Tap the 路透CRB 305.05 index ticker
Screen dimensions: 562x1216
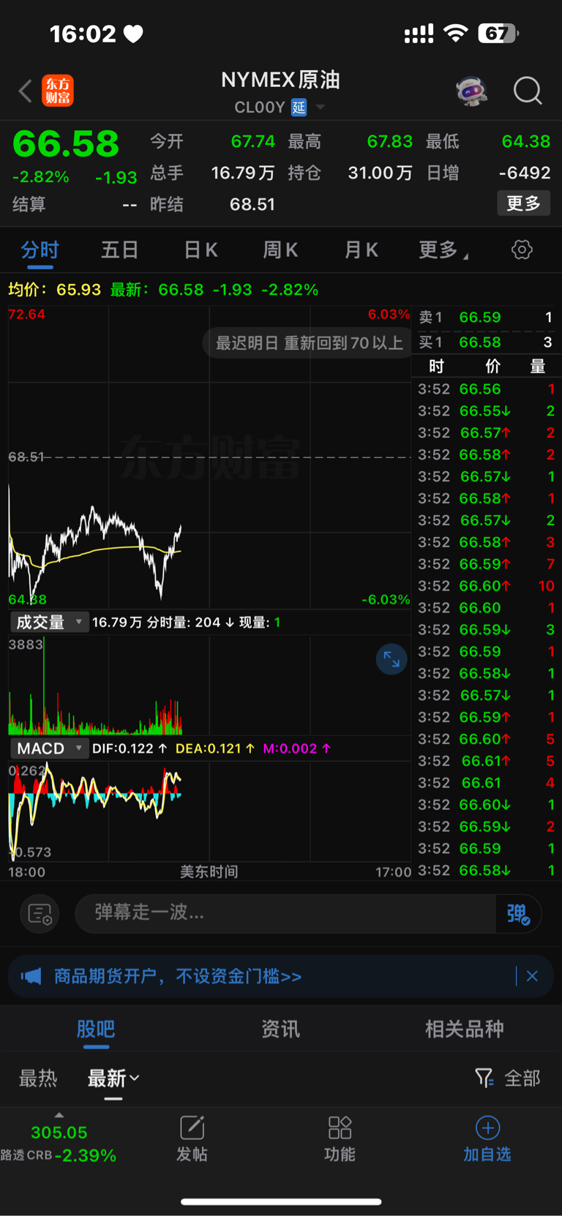(x=59, y=1144)
